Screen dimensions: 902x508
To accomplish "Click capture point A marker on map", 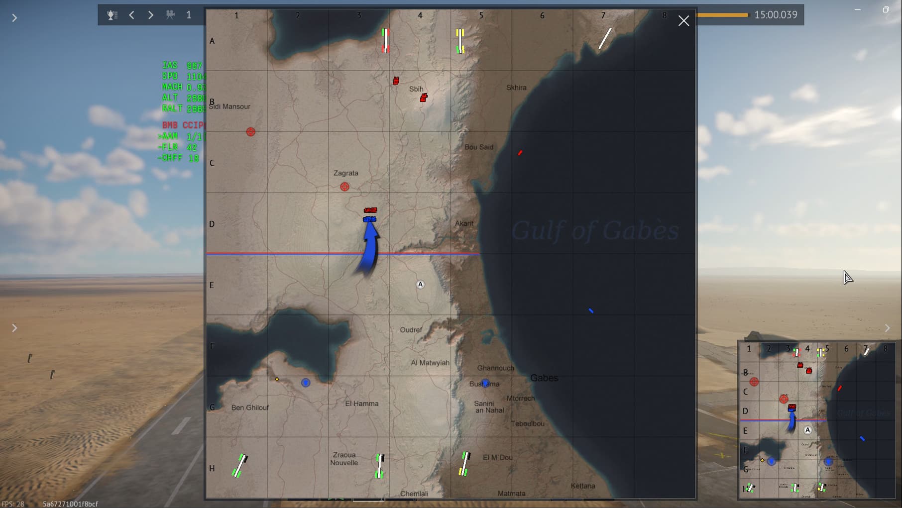I will 421,285.
